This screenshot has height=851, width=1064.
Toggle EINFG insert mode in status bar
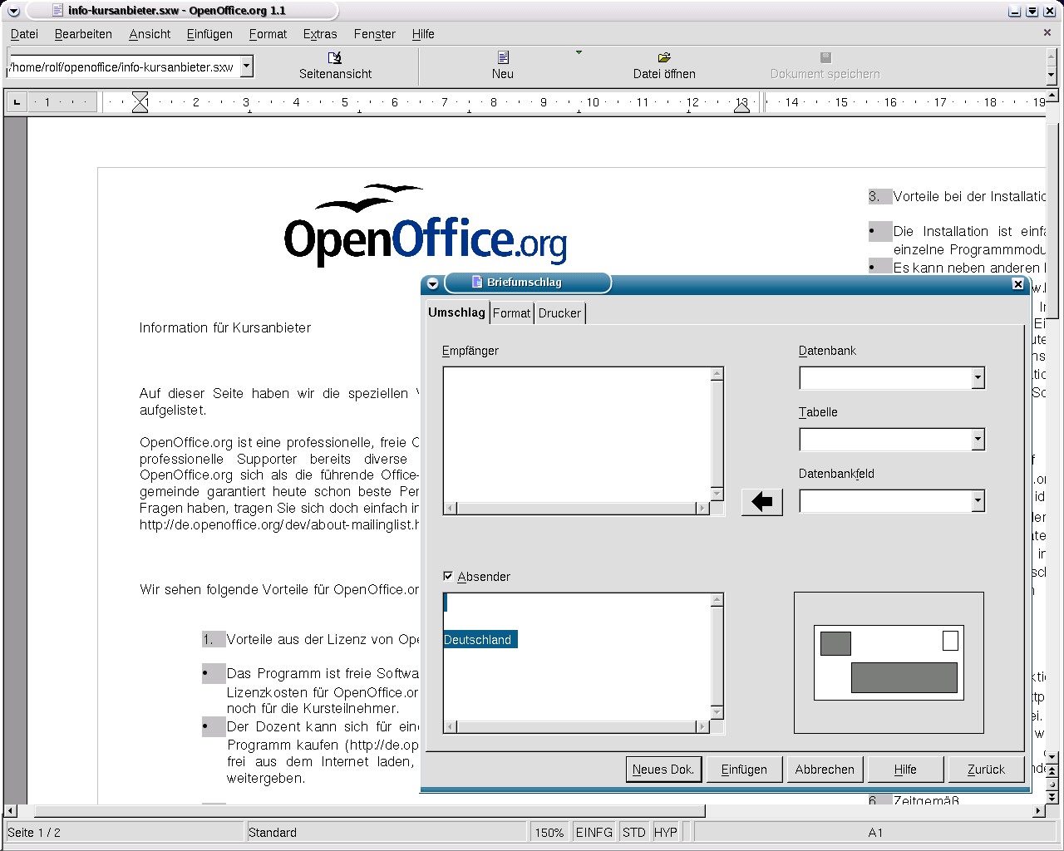594,832
